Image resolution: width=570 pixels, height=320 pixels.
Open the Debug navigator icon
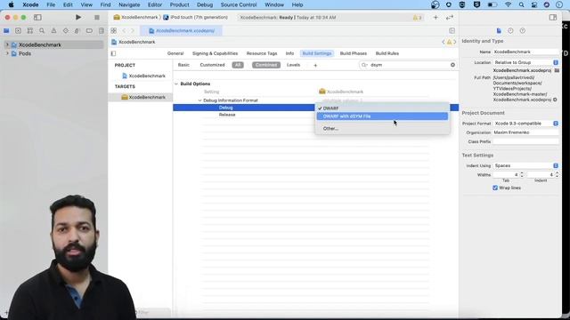77,31
